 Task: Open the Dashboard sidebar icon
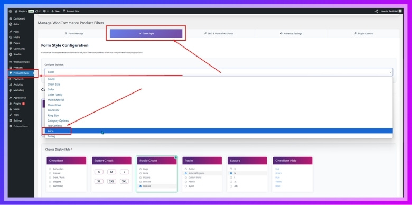11,18
